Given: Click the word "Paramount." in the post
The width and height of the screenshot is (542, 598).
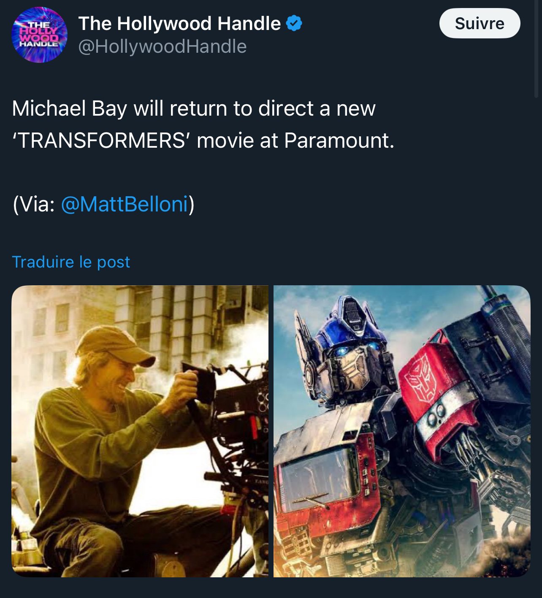Looking at the screenshot, I should click(x=339, y=140).
